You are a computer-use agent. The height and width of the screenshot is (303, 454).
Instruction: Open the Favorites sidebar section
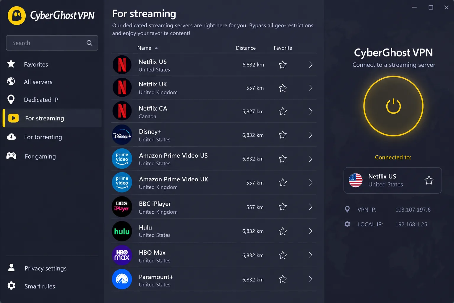(52, 64)
